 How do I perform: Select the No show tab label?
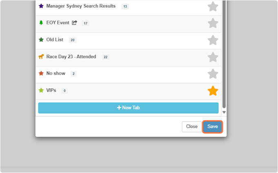tap(56, 73)
